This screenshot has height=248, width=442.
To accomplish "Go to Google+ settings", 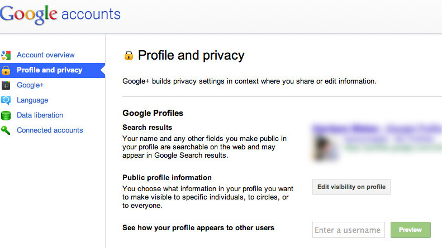I will [30, 85].
